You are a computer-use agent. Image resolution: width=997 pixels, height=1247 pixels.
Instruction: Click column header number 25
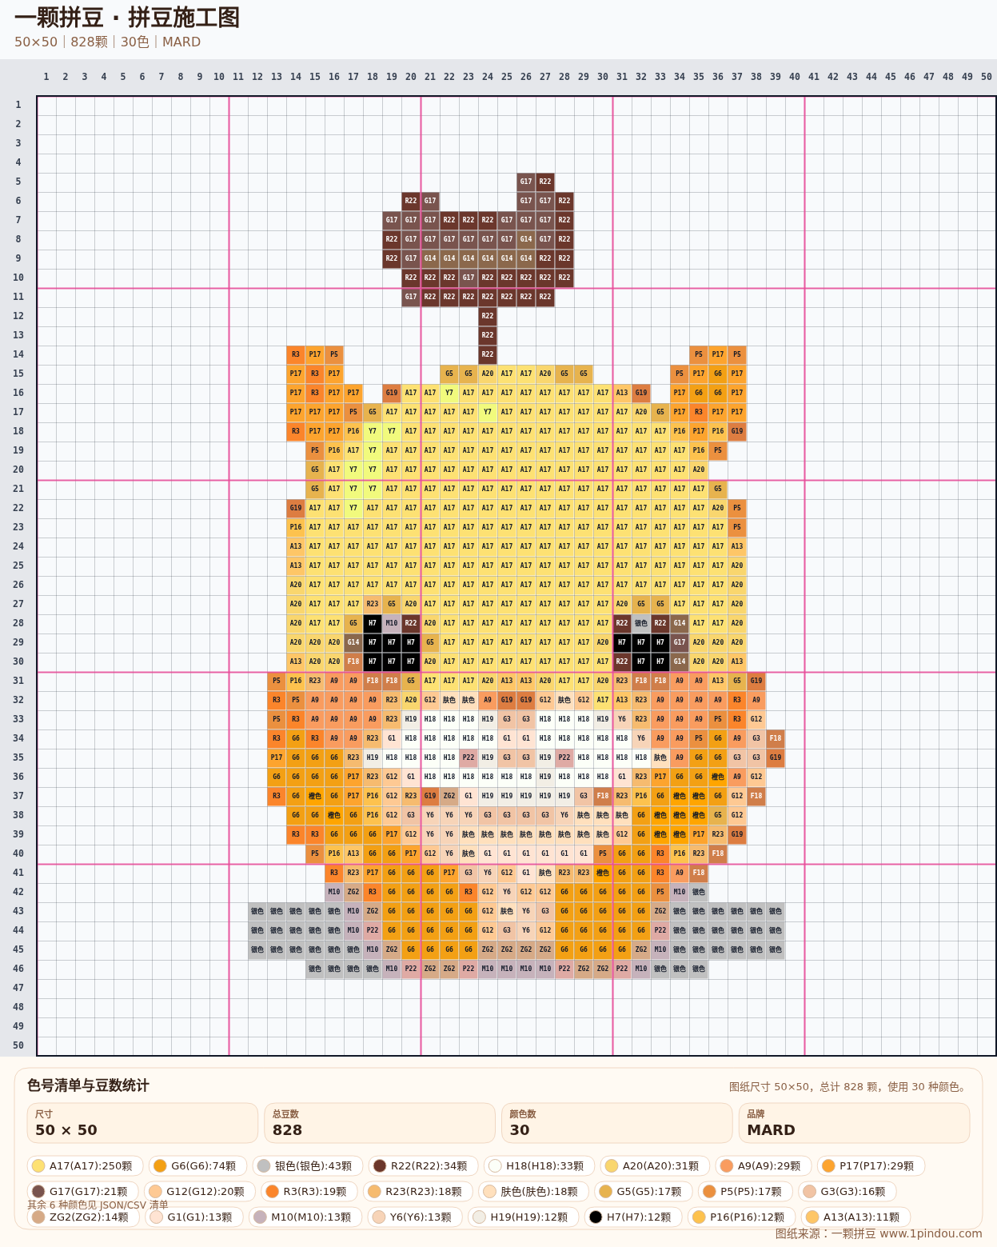coord(507,77)
